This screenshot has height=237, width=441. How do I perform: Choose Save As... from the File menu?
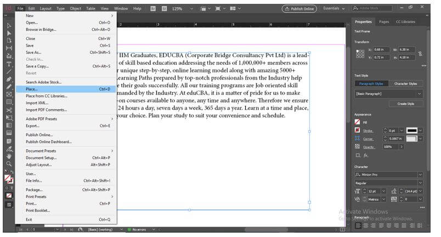tap(66, 52)
